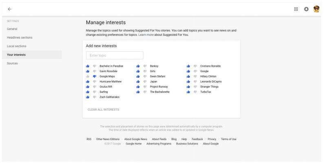Viewport: 324px width, 164px height.
Task: Go to the Sources settings
Action: 13,63
